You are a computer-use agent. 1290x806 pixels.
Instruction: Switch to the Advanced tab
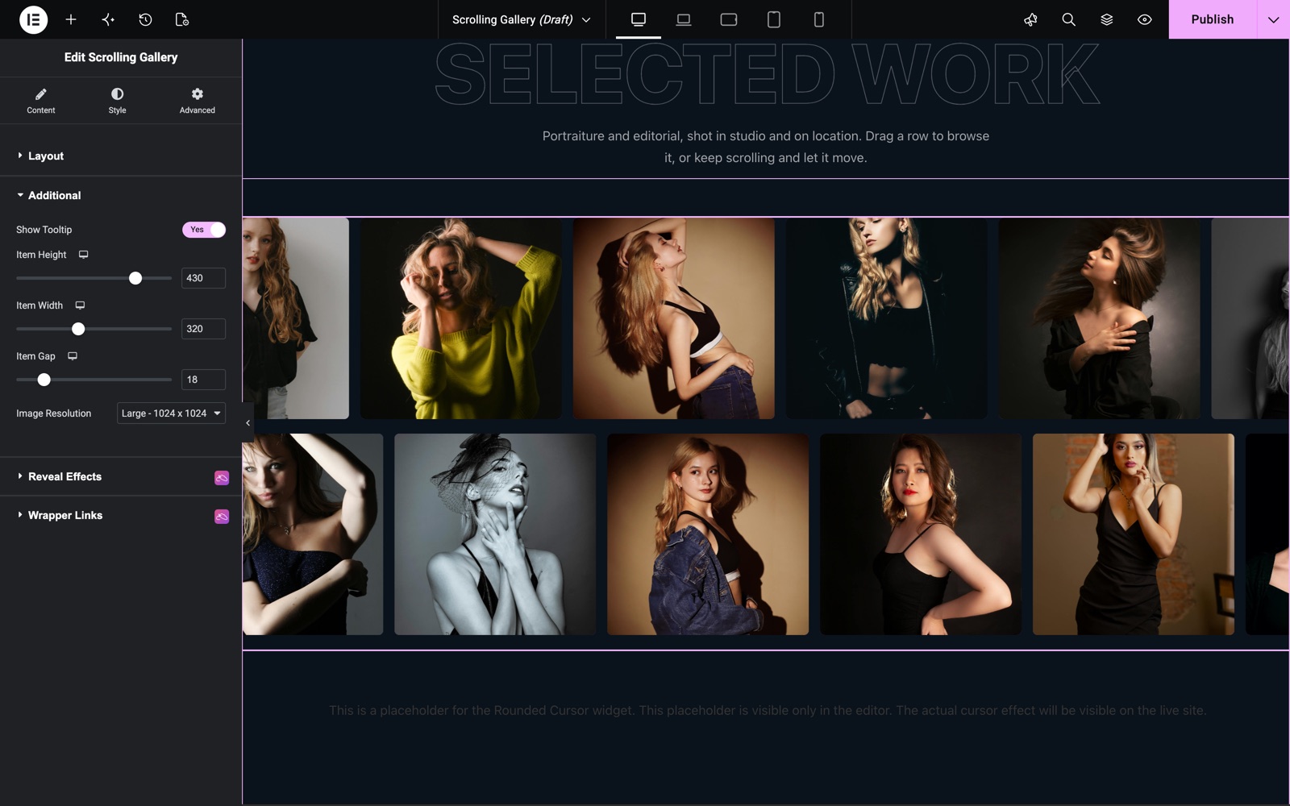tap(197, 101)
